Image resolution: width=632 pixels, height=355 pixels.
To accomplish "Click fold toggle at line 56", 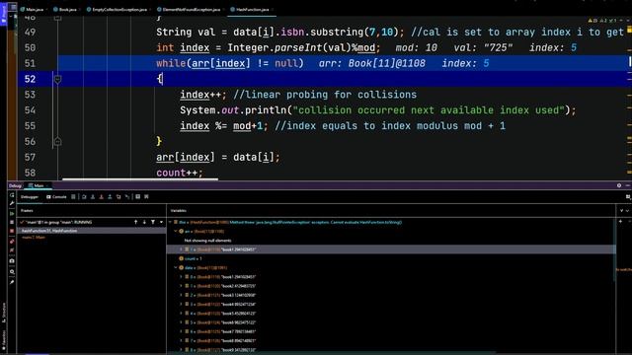I will [x=57, y=142].
